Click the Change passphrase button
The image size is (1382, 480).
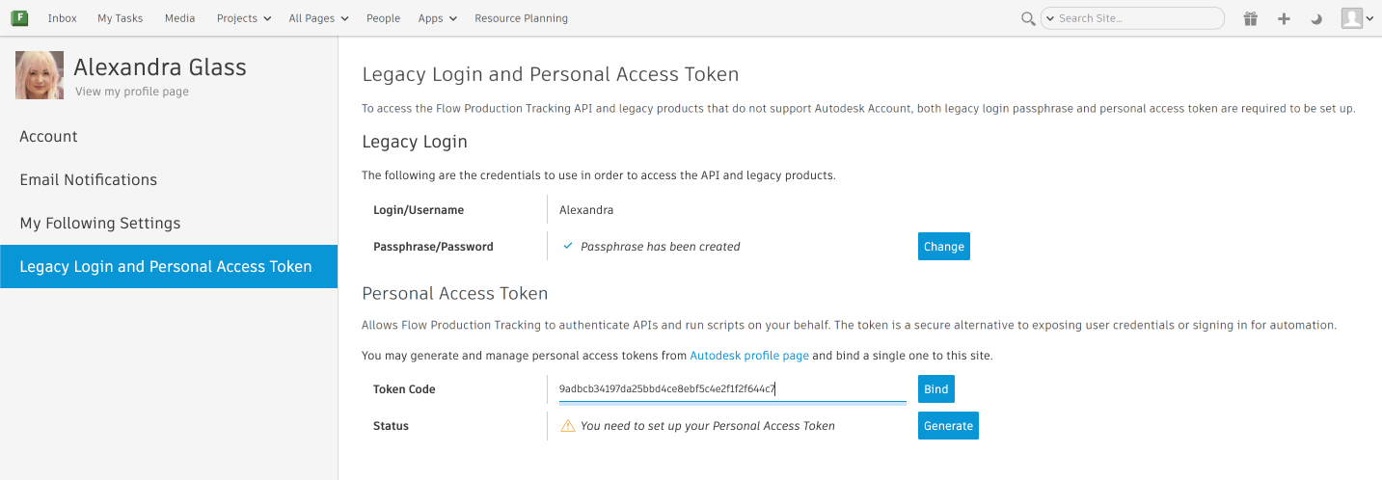click(943, 247)
